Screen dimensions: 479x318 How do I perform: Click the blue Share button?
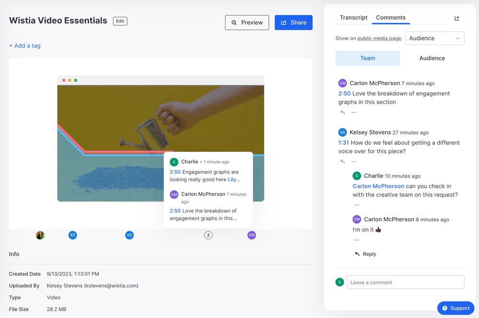[x=294, y=22]
